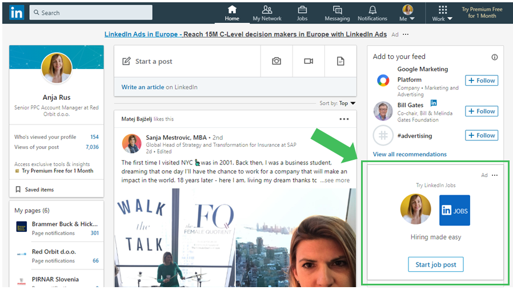Click Bill Gates profile photo
The width and height of the screenshot is (513, 290).
click(383, 111)
